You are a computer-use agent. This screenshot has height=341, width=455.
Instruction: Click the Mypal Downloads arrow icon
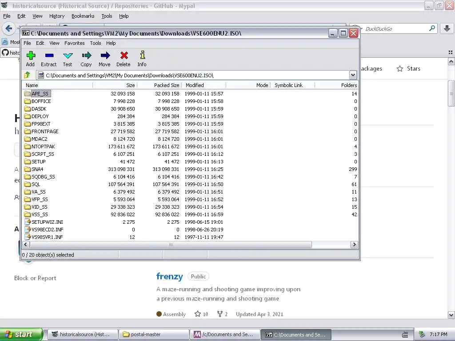[x=447, y=28]
